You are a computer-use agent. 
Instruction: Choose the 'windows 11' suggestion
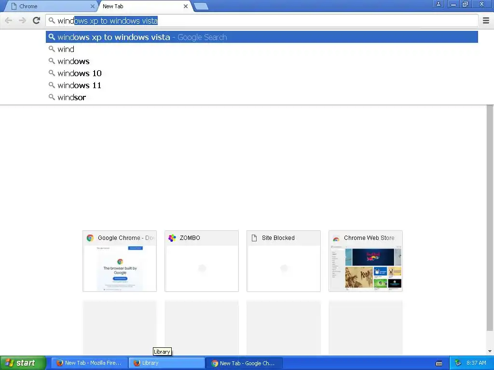(262, 85)
